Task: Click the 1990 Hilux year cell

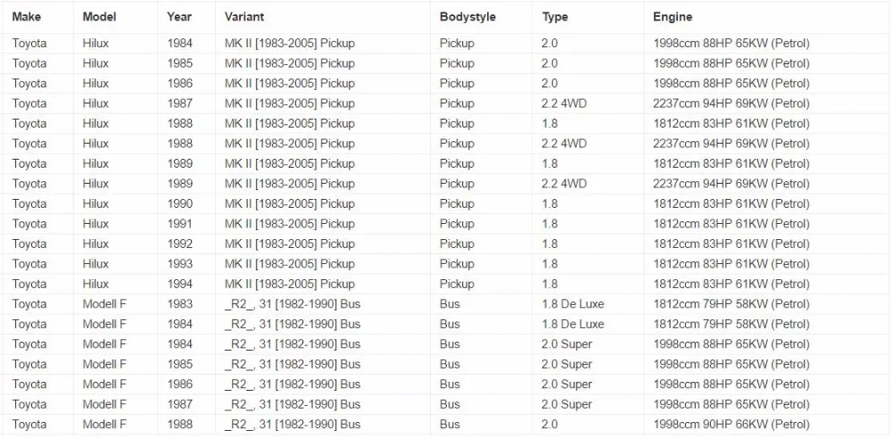Action: (180, 203)
